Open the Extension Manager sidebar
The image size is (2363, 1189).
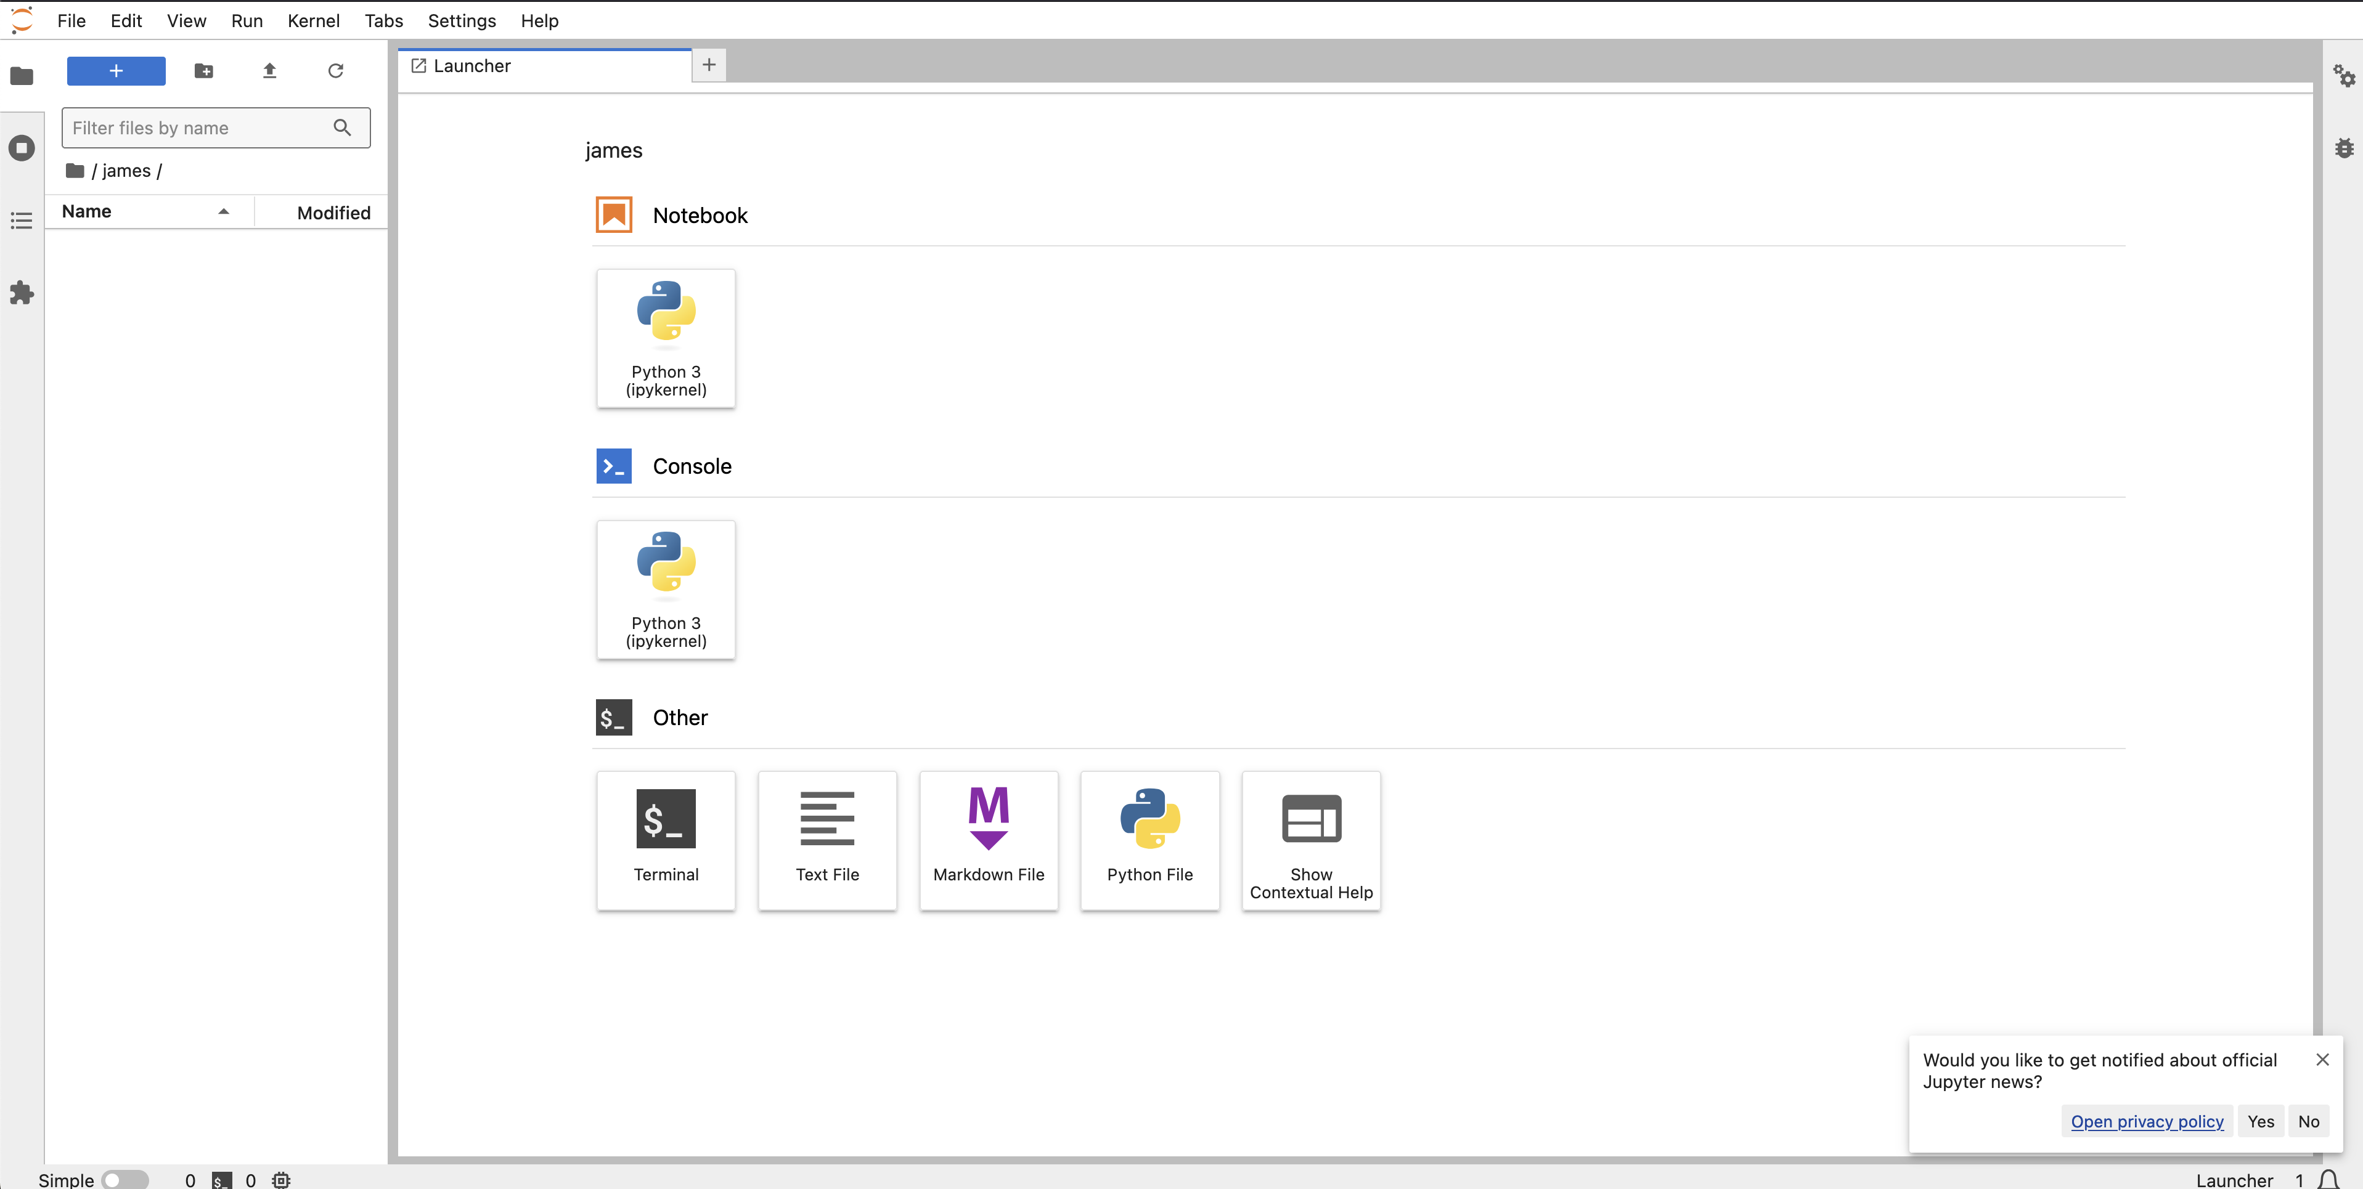[22, 293]
